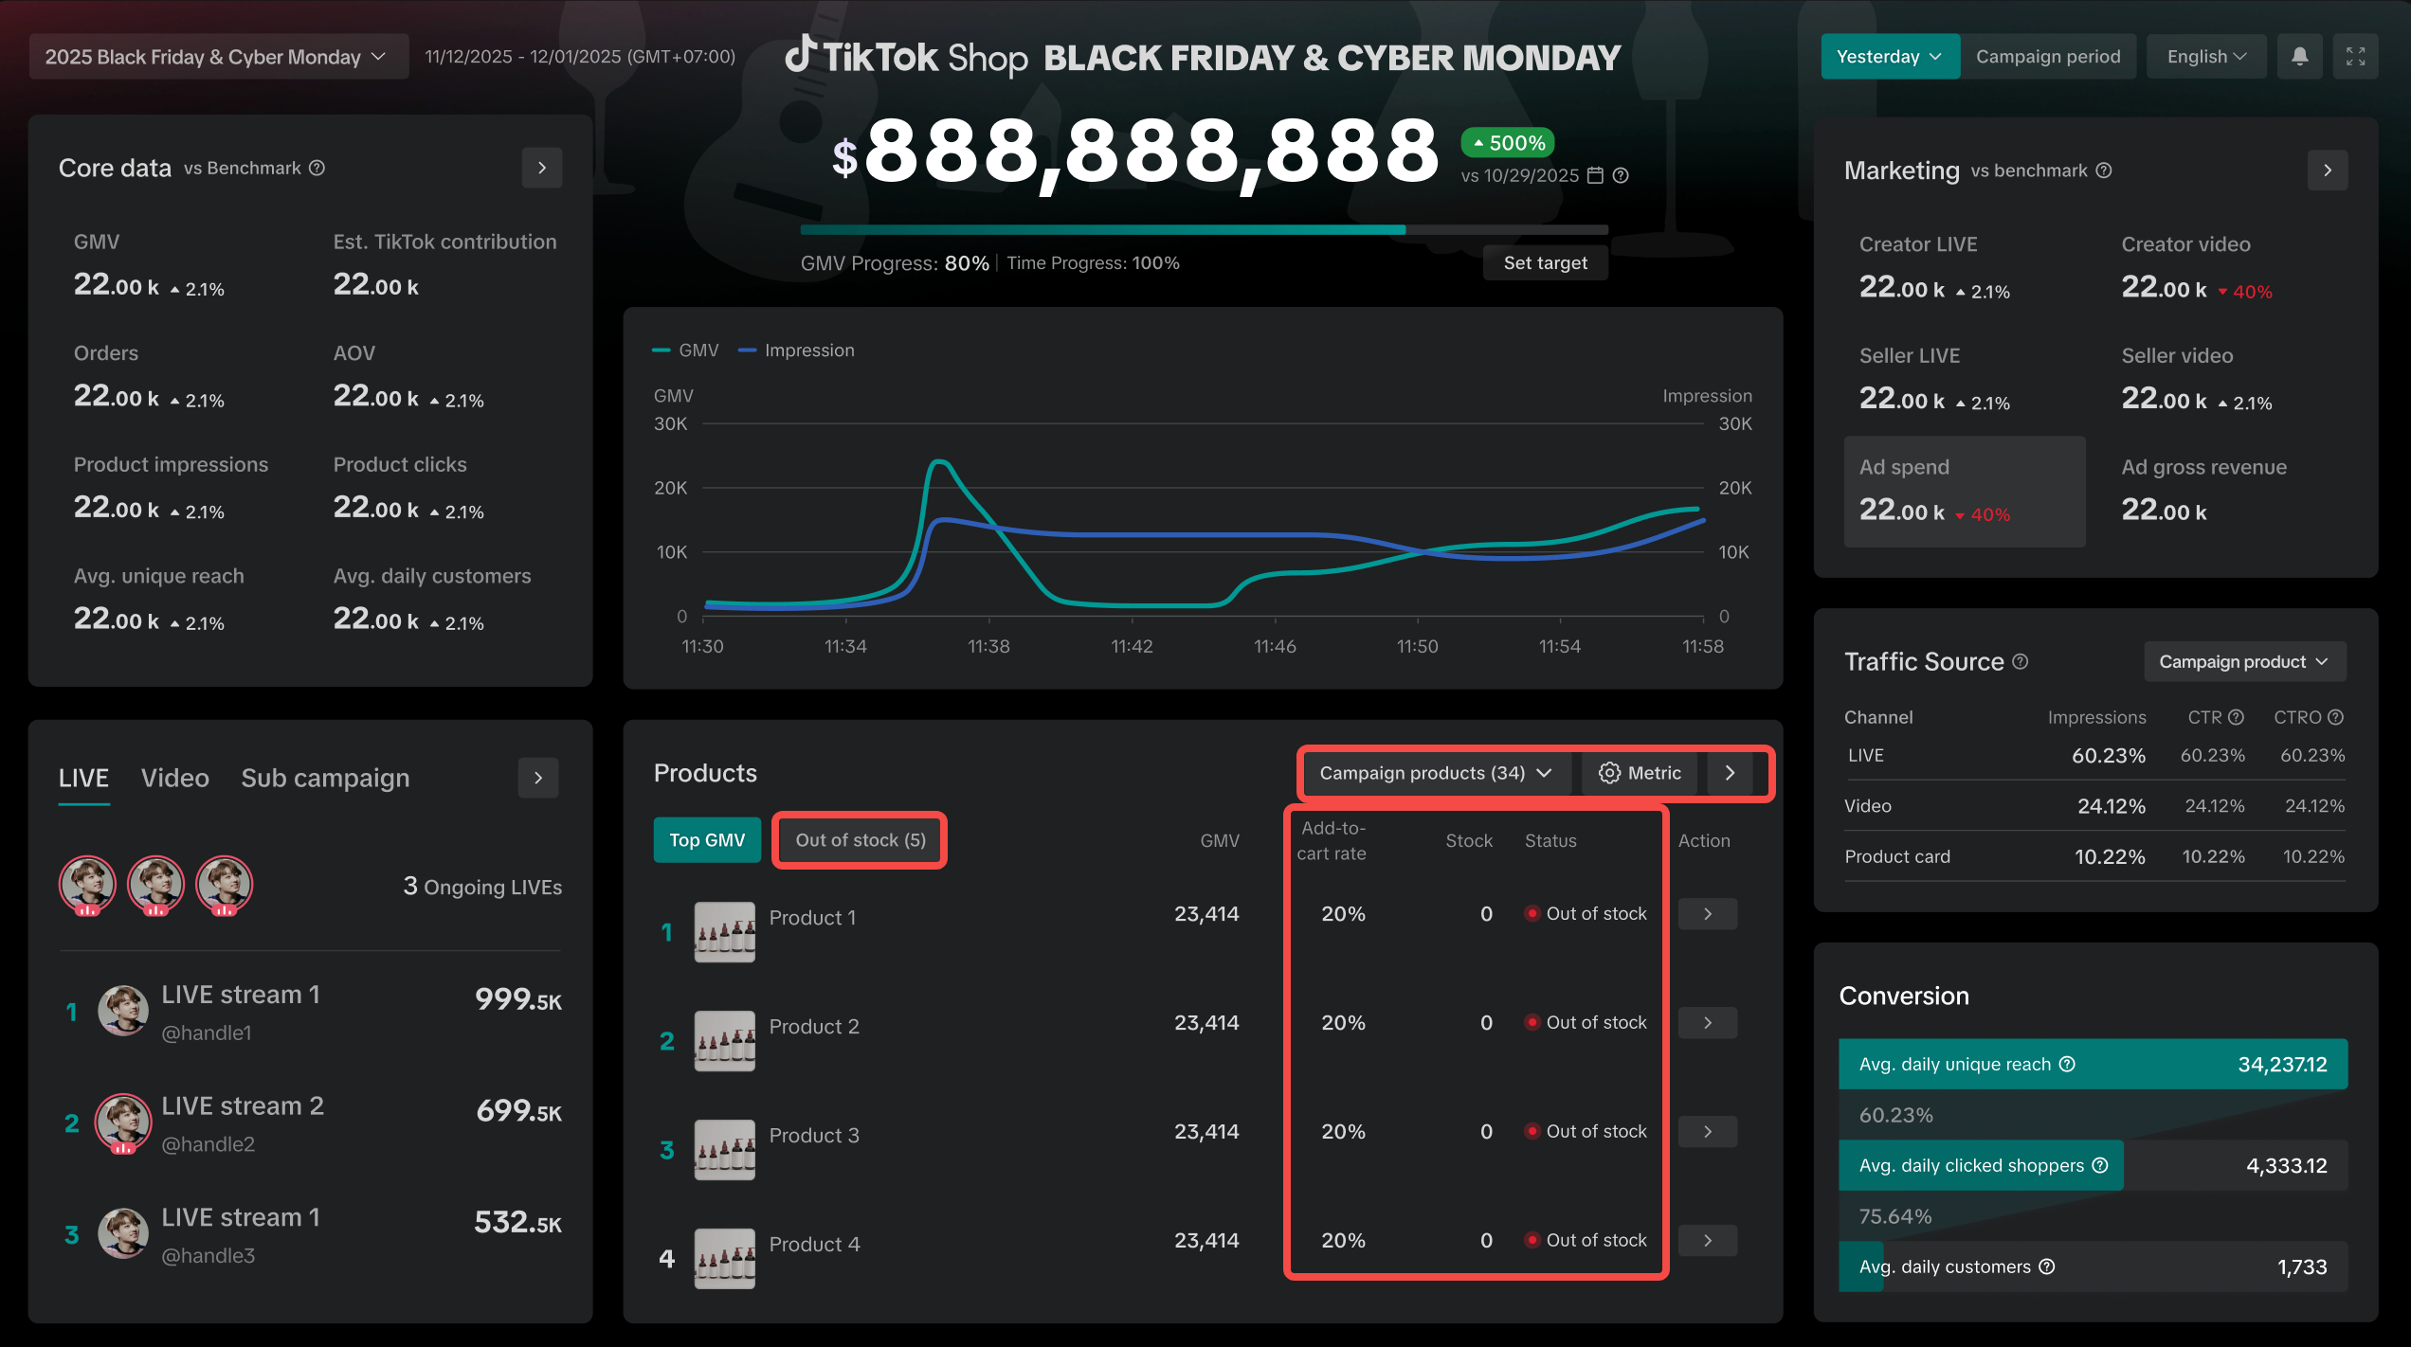Select the Out of stock (5) filter
Screen dimensions: 2411x1347
pyautogui.click(x=860, y=840)
